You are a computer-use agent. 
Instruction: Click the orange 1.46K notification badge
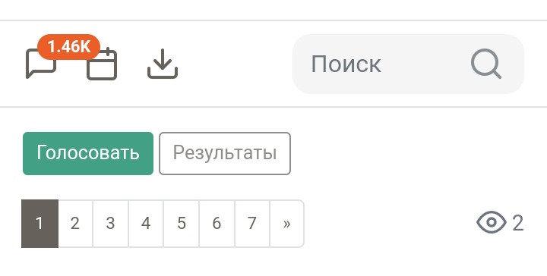pyautogui.click(x=68, y=47)
